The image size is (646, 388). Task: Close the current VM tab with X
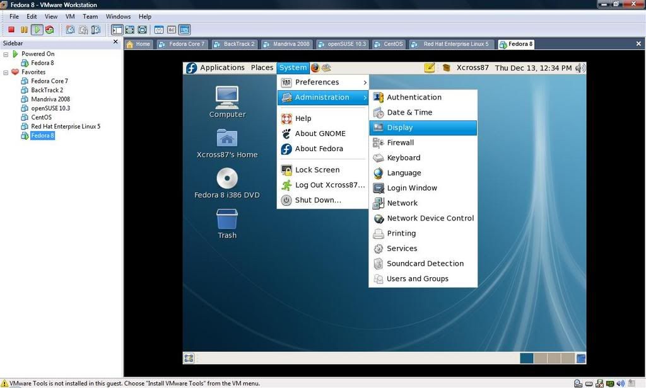(638, 43)
